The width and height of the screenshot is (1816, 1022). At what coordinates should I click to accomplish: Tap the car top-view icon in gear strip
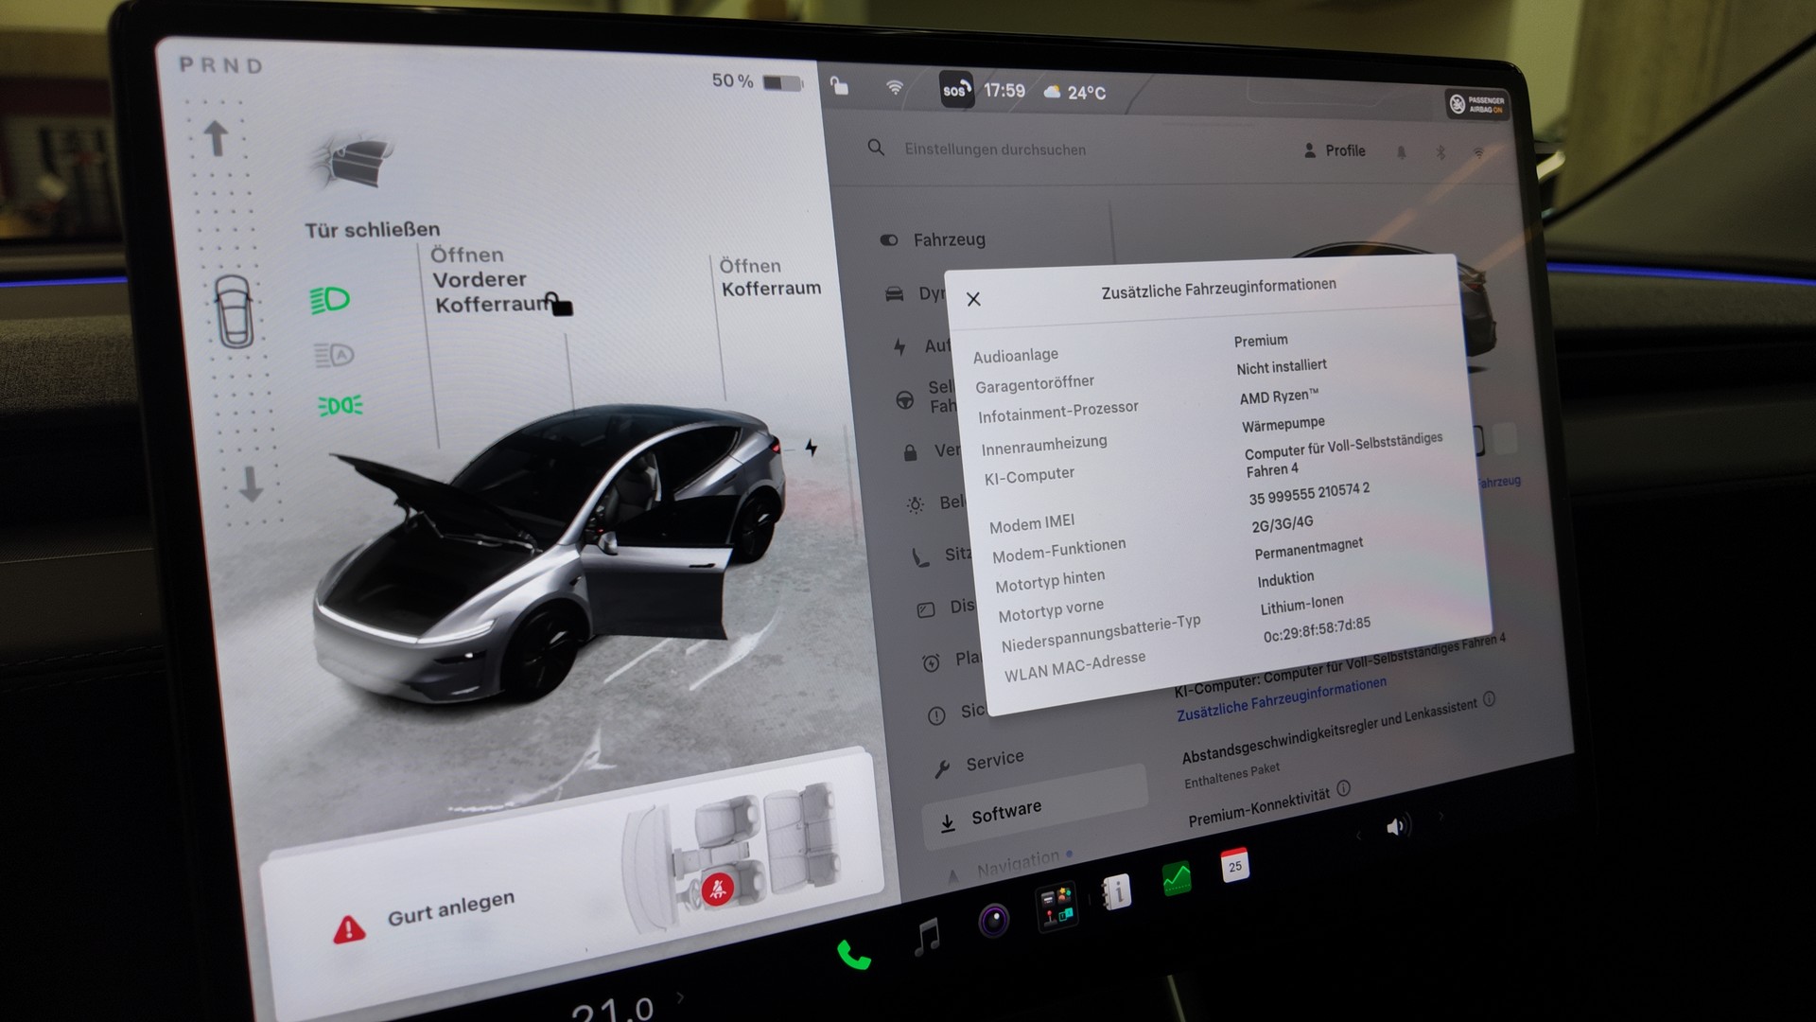point(234,312)
